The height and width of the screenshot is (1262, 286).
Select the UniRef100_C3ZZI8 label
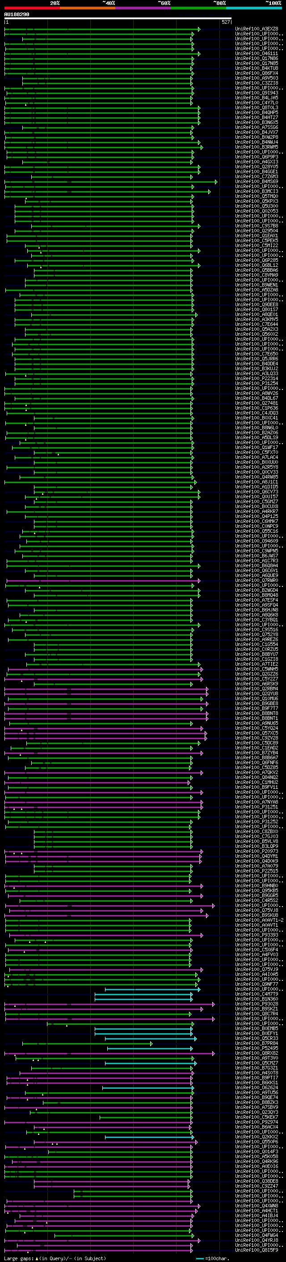point(257,83)
